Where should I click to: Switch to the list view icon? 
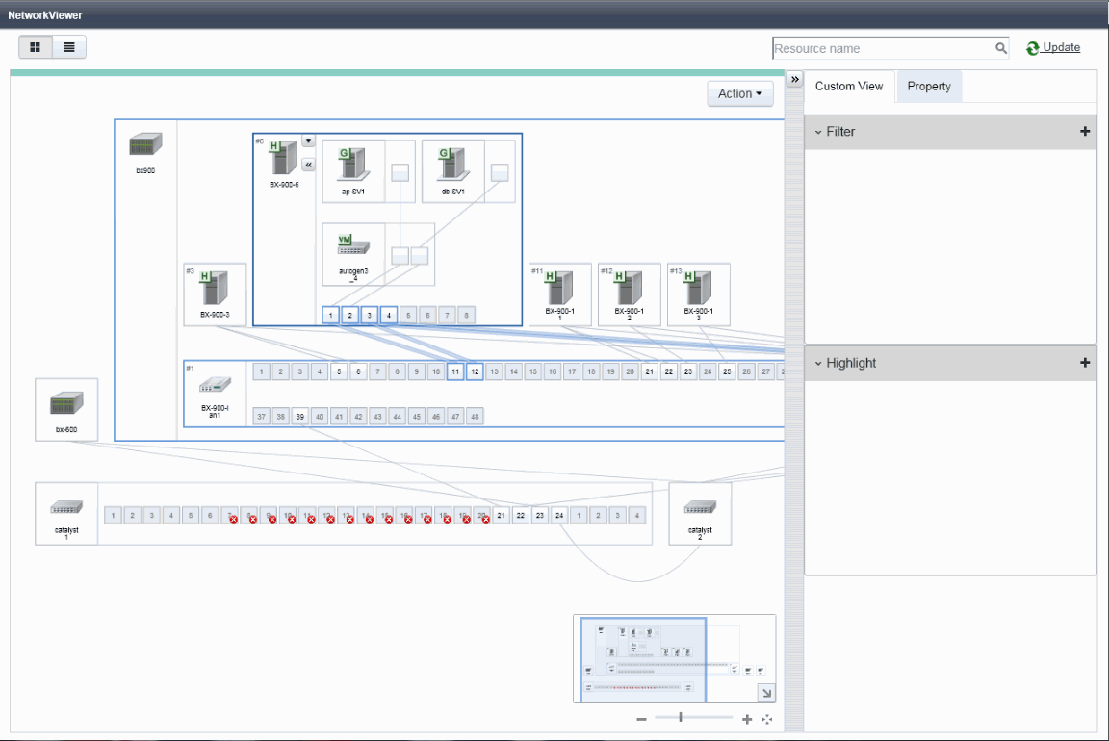(x=69, y=47)
